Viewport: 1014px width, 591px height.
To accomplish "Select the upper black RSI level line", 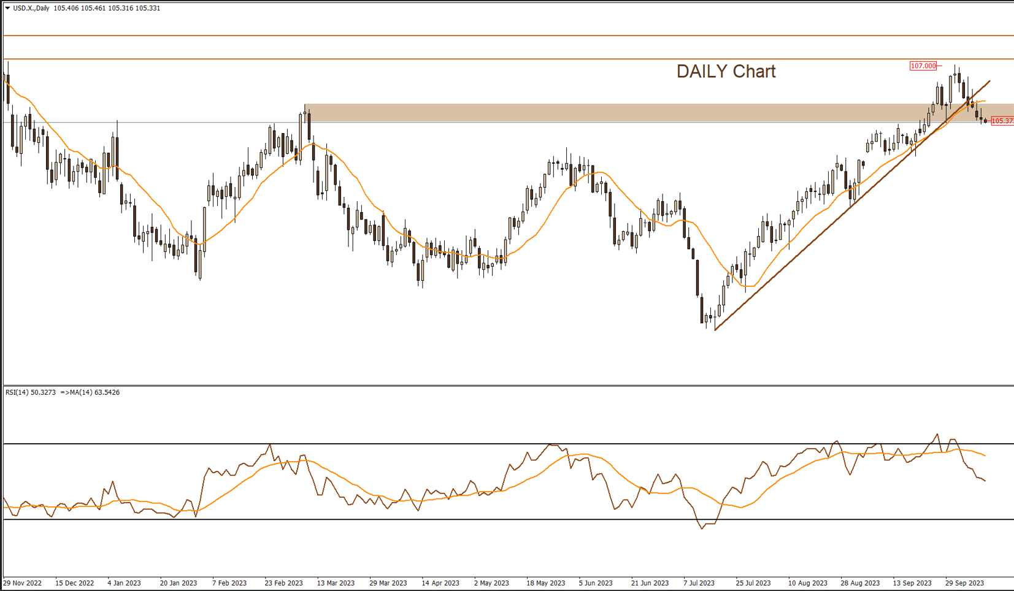I will pyautogui.click(x=429, y=443).
